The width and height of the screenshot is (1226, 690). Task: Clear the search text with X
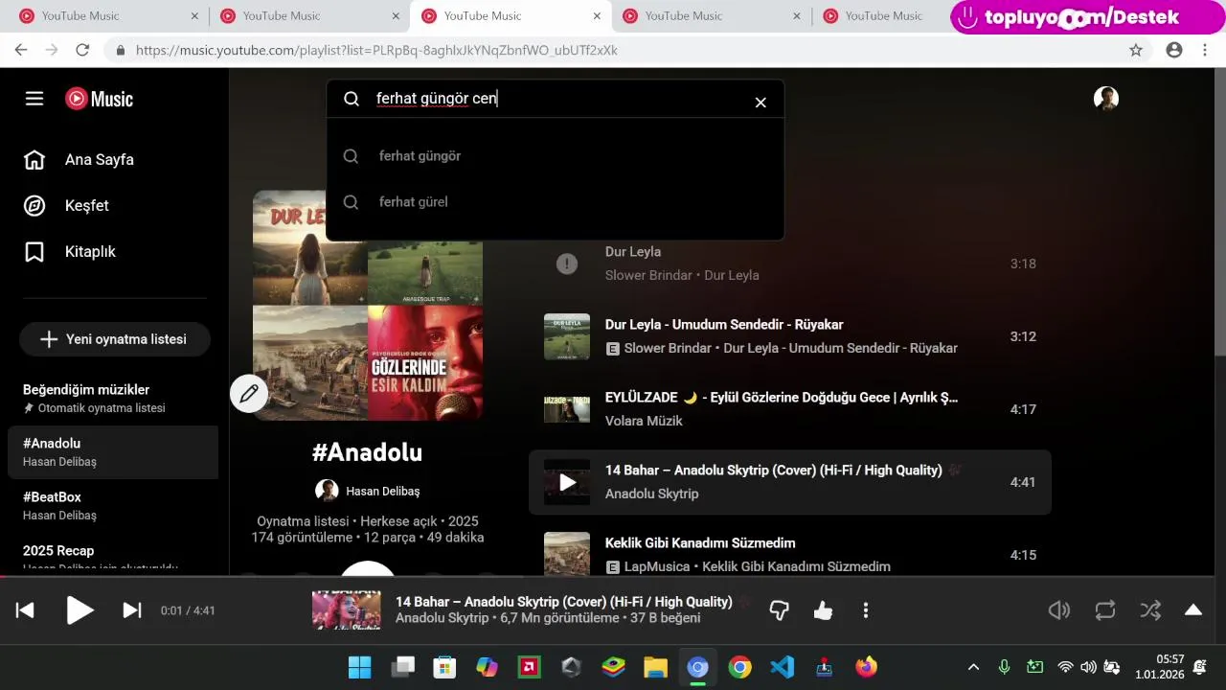coord(761,102)
